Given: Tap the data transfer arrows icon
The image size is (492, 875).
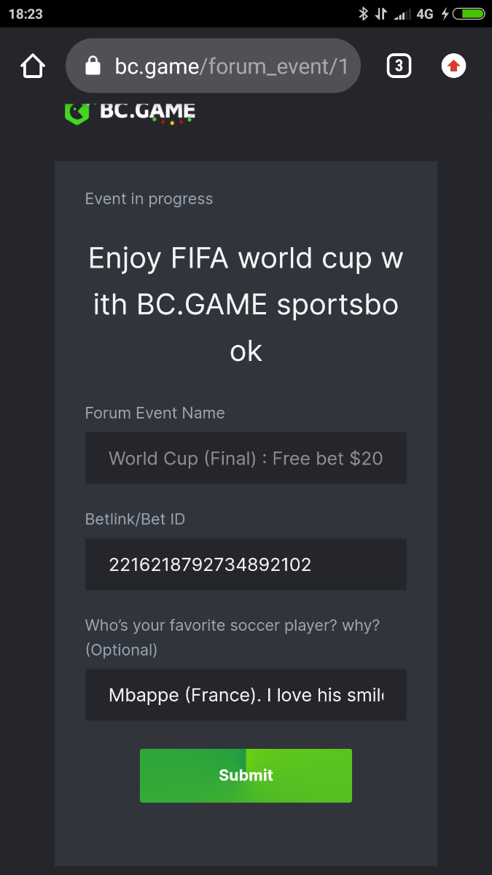Looking at the screenshot, I should pos(380,14).
